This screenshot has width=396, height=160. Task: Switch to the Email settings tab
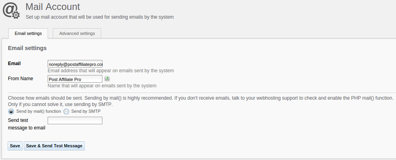click(28, 33)
